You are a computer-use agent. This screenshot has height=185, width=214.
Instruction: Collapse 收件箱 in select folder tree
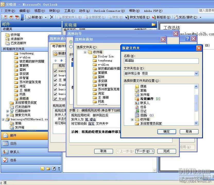85,52
